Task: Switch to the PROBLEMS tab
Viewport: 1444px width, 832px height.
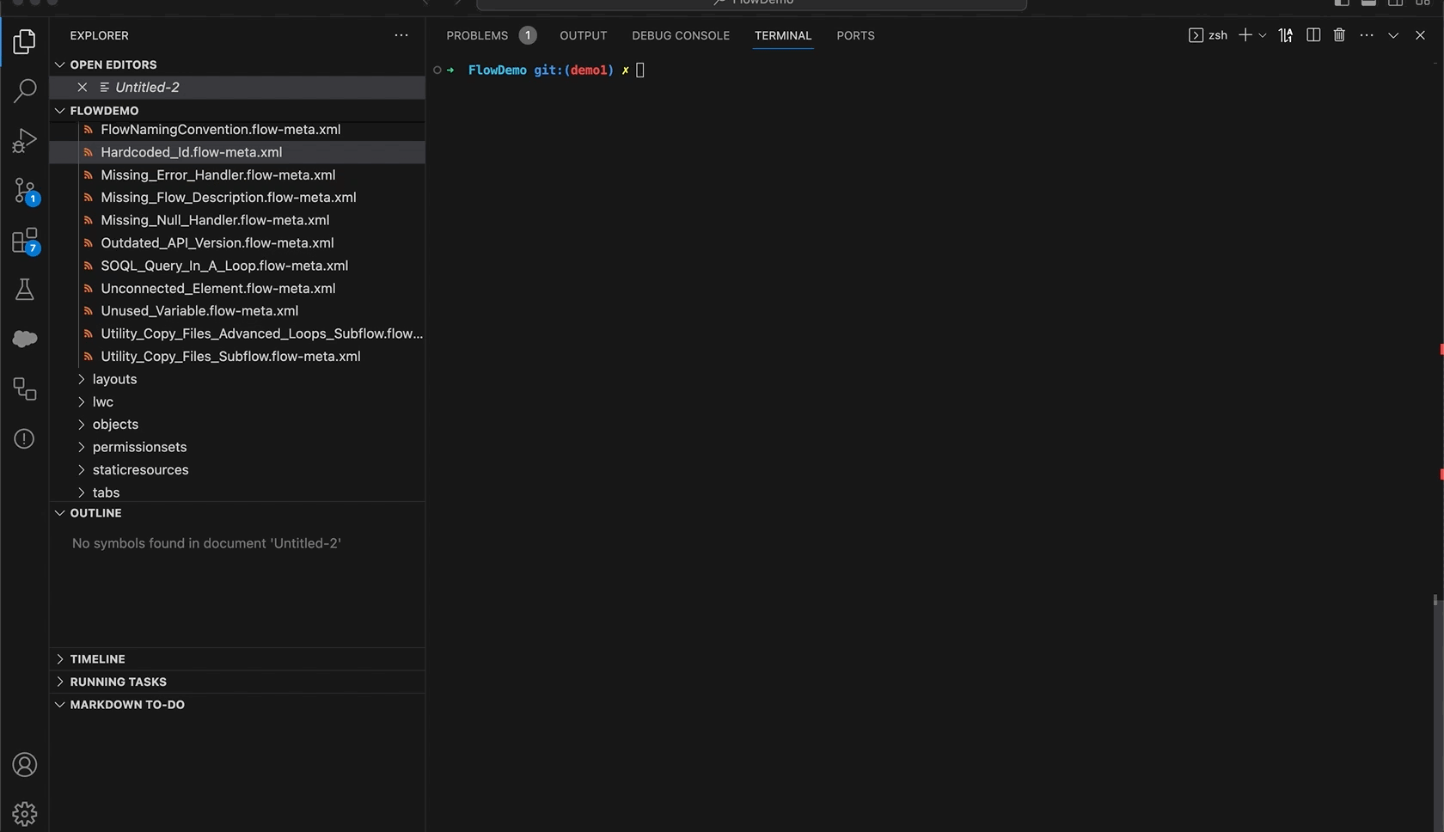Action: (480, 35)
